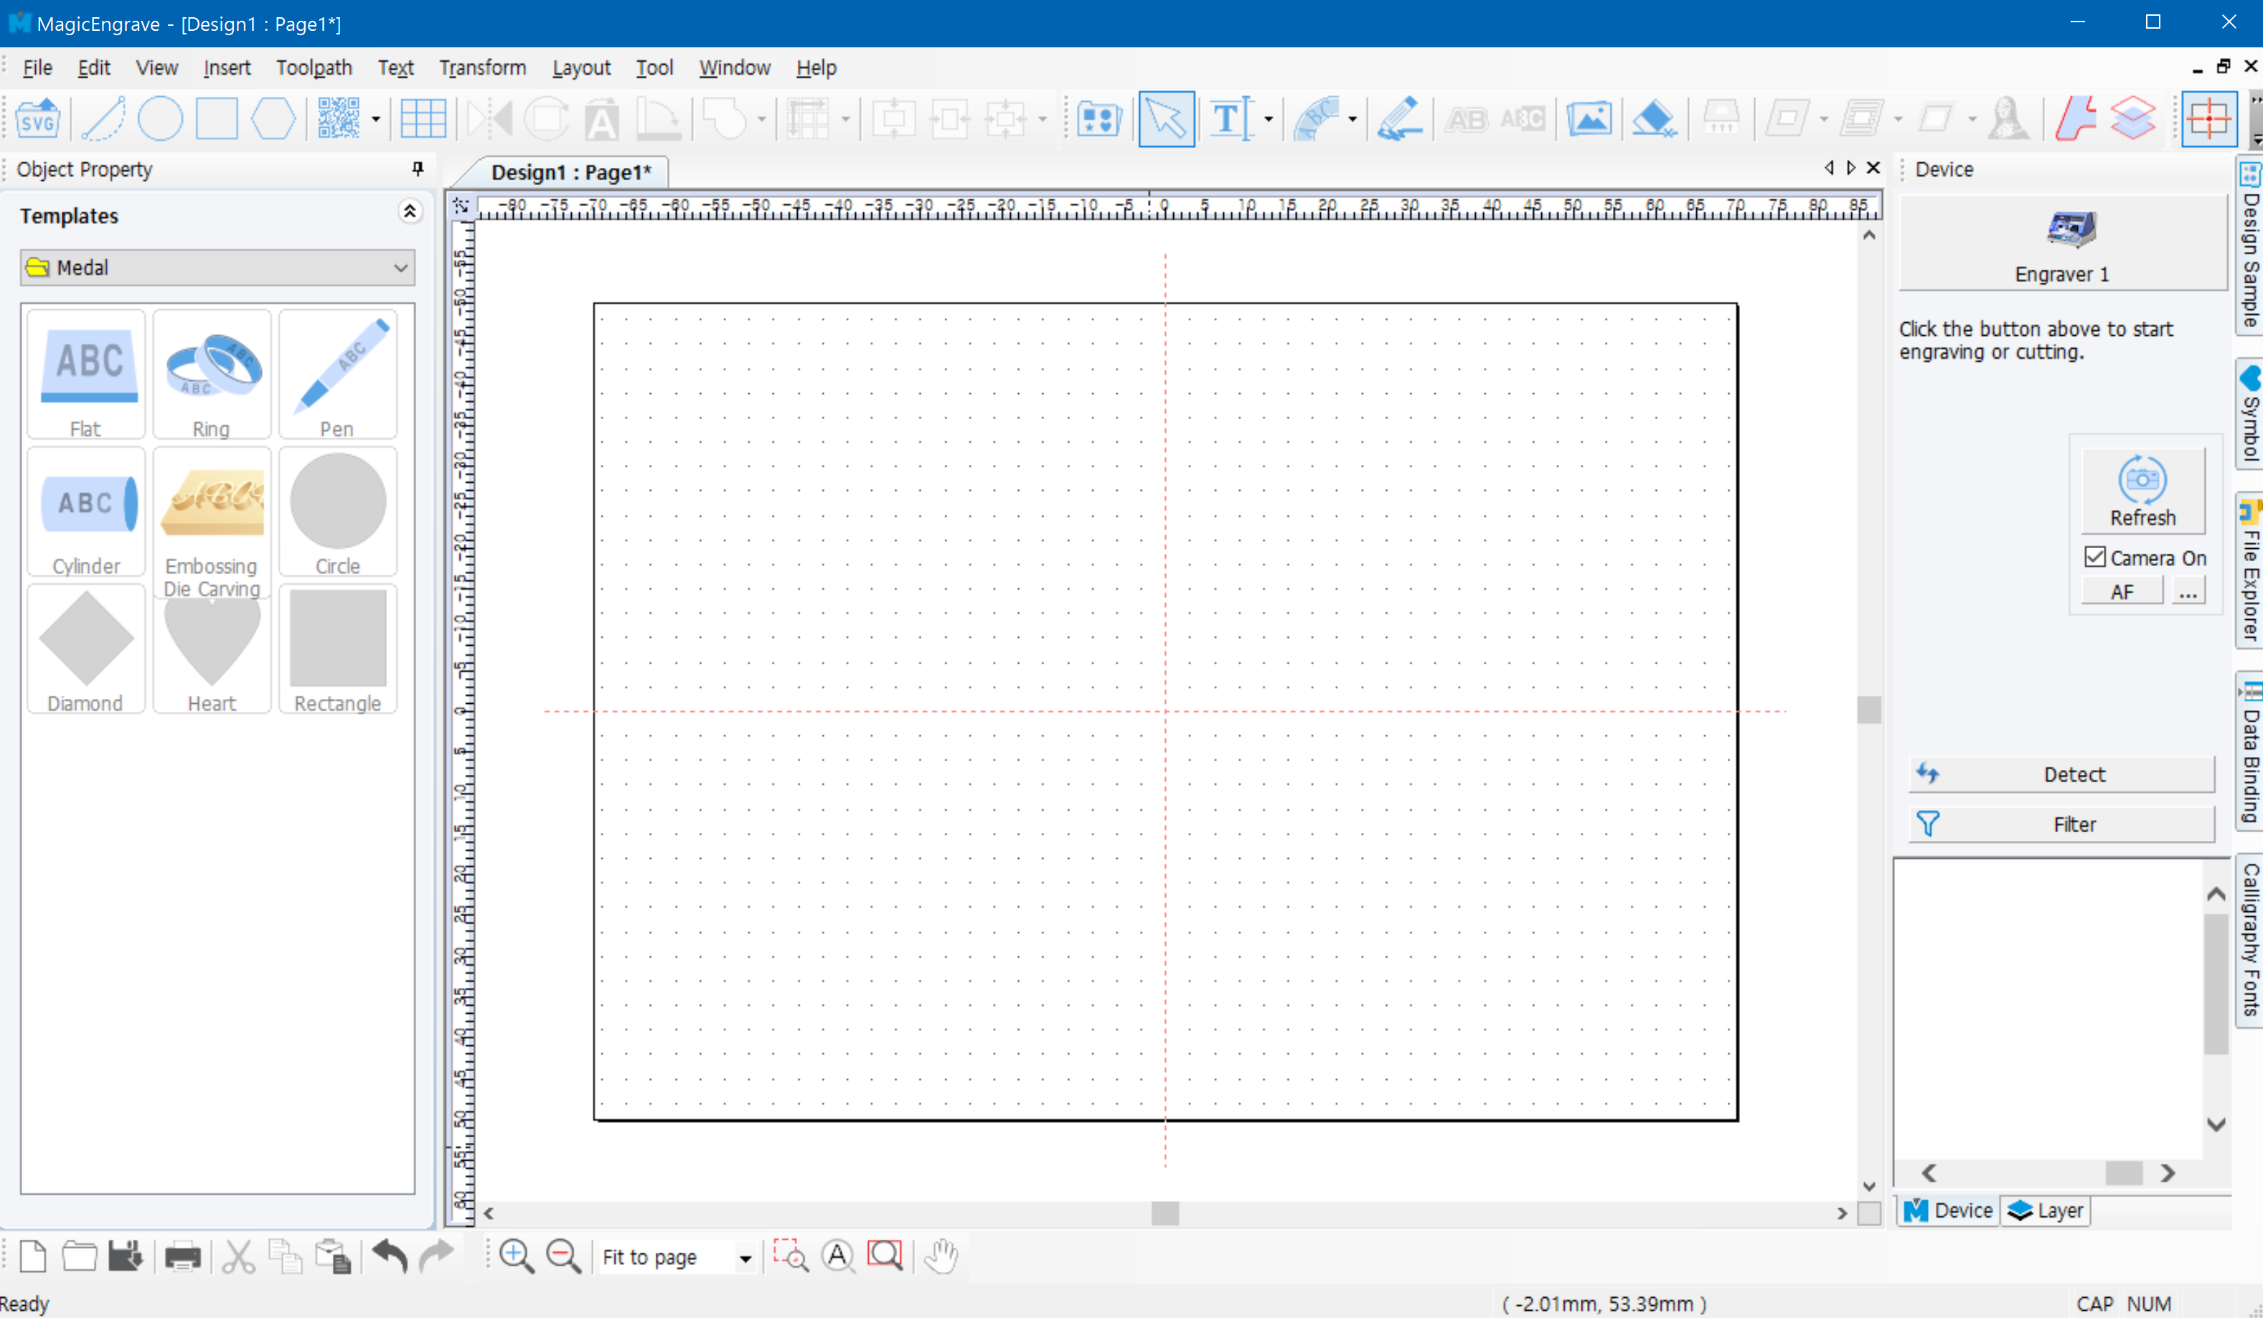Select the Text tool with T icon
The image size is (2263, 1318).
click(1231, 118)
